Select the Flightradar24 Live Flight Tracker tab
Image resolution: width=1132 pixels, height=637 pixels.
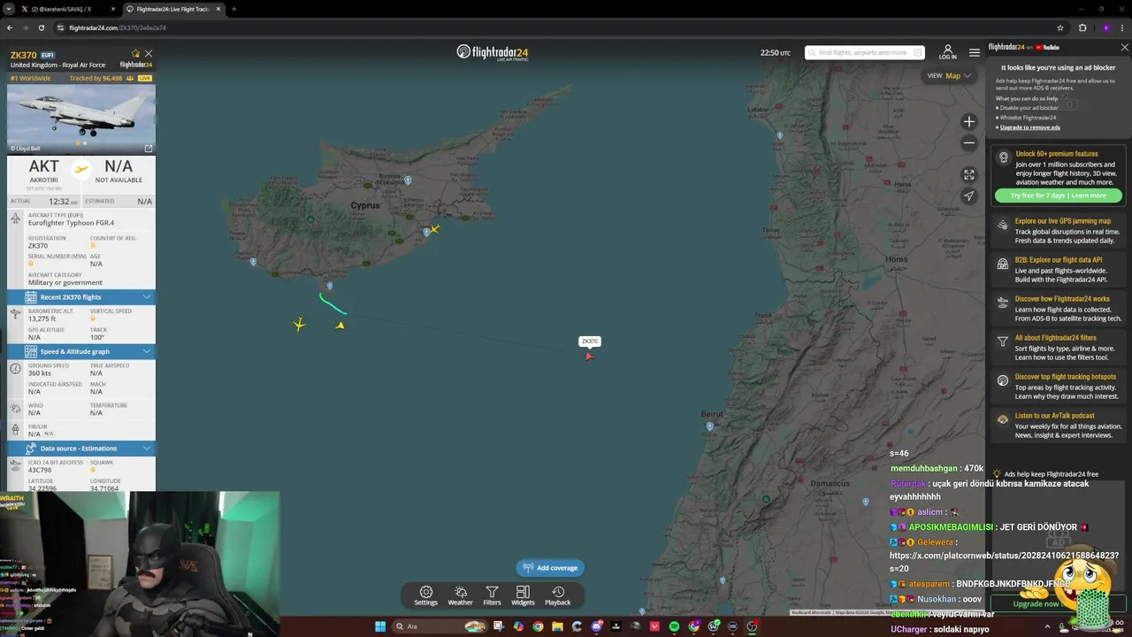pos(172,9)
